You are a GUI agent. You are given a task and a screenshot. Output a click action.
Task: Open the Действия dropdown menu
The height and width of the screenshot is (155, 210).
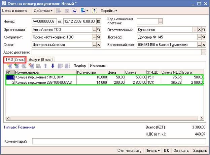point(43,11)
